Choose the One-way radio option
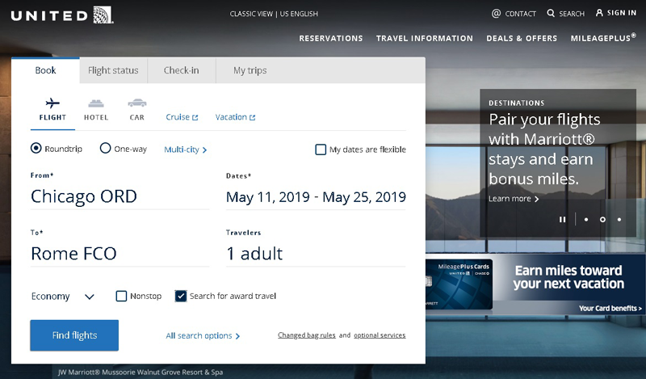The width and height of the screenshot is (646, 379). click(x=105, y=149)
